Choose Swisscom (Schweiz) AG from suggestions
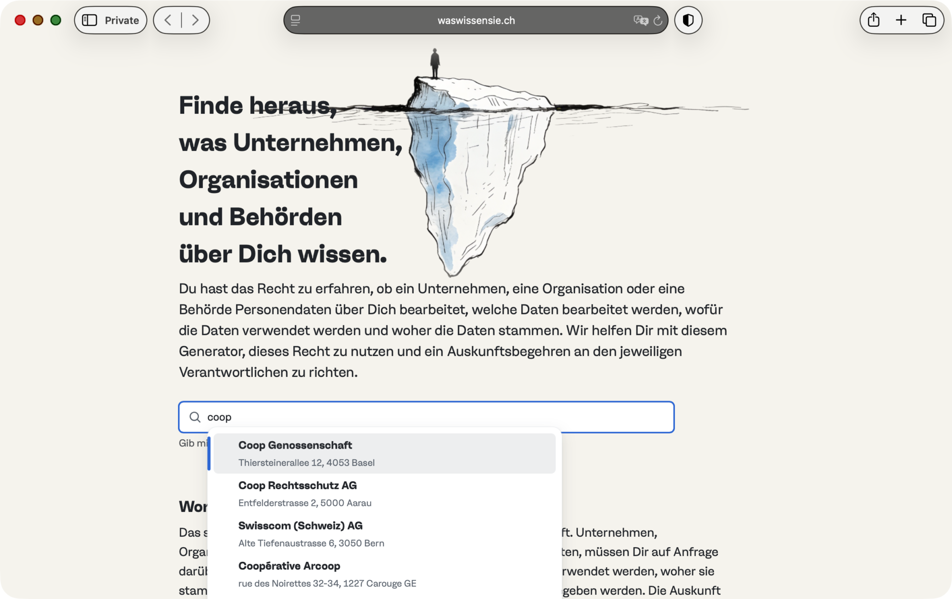952x599 pixels. [385, 534]
